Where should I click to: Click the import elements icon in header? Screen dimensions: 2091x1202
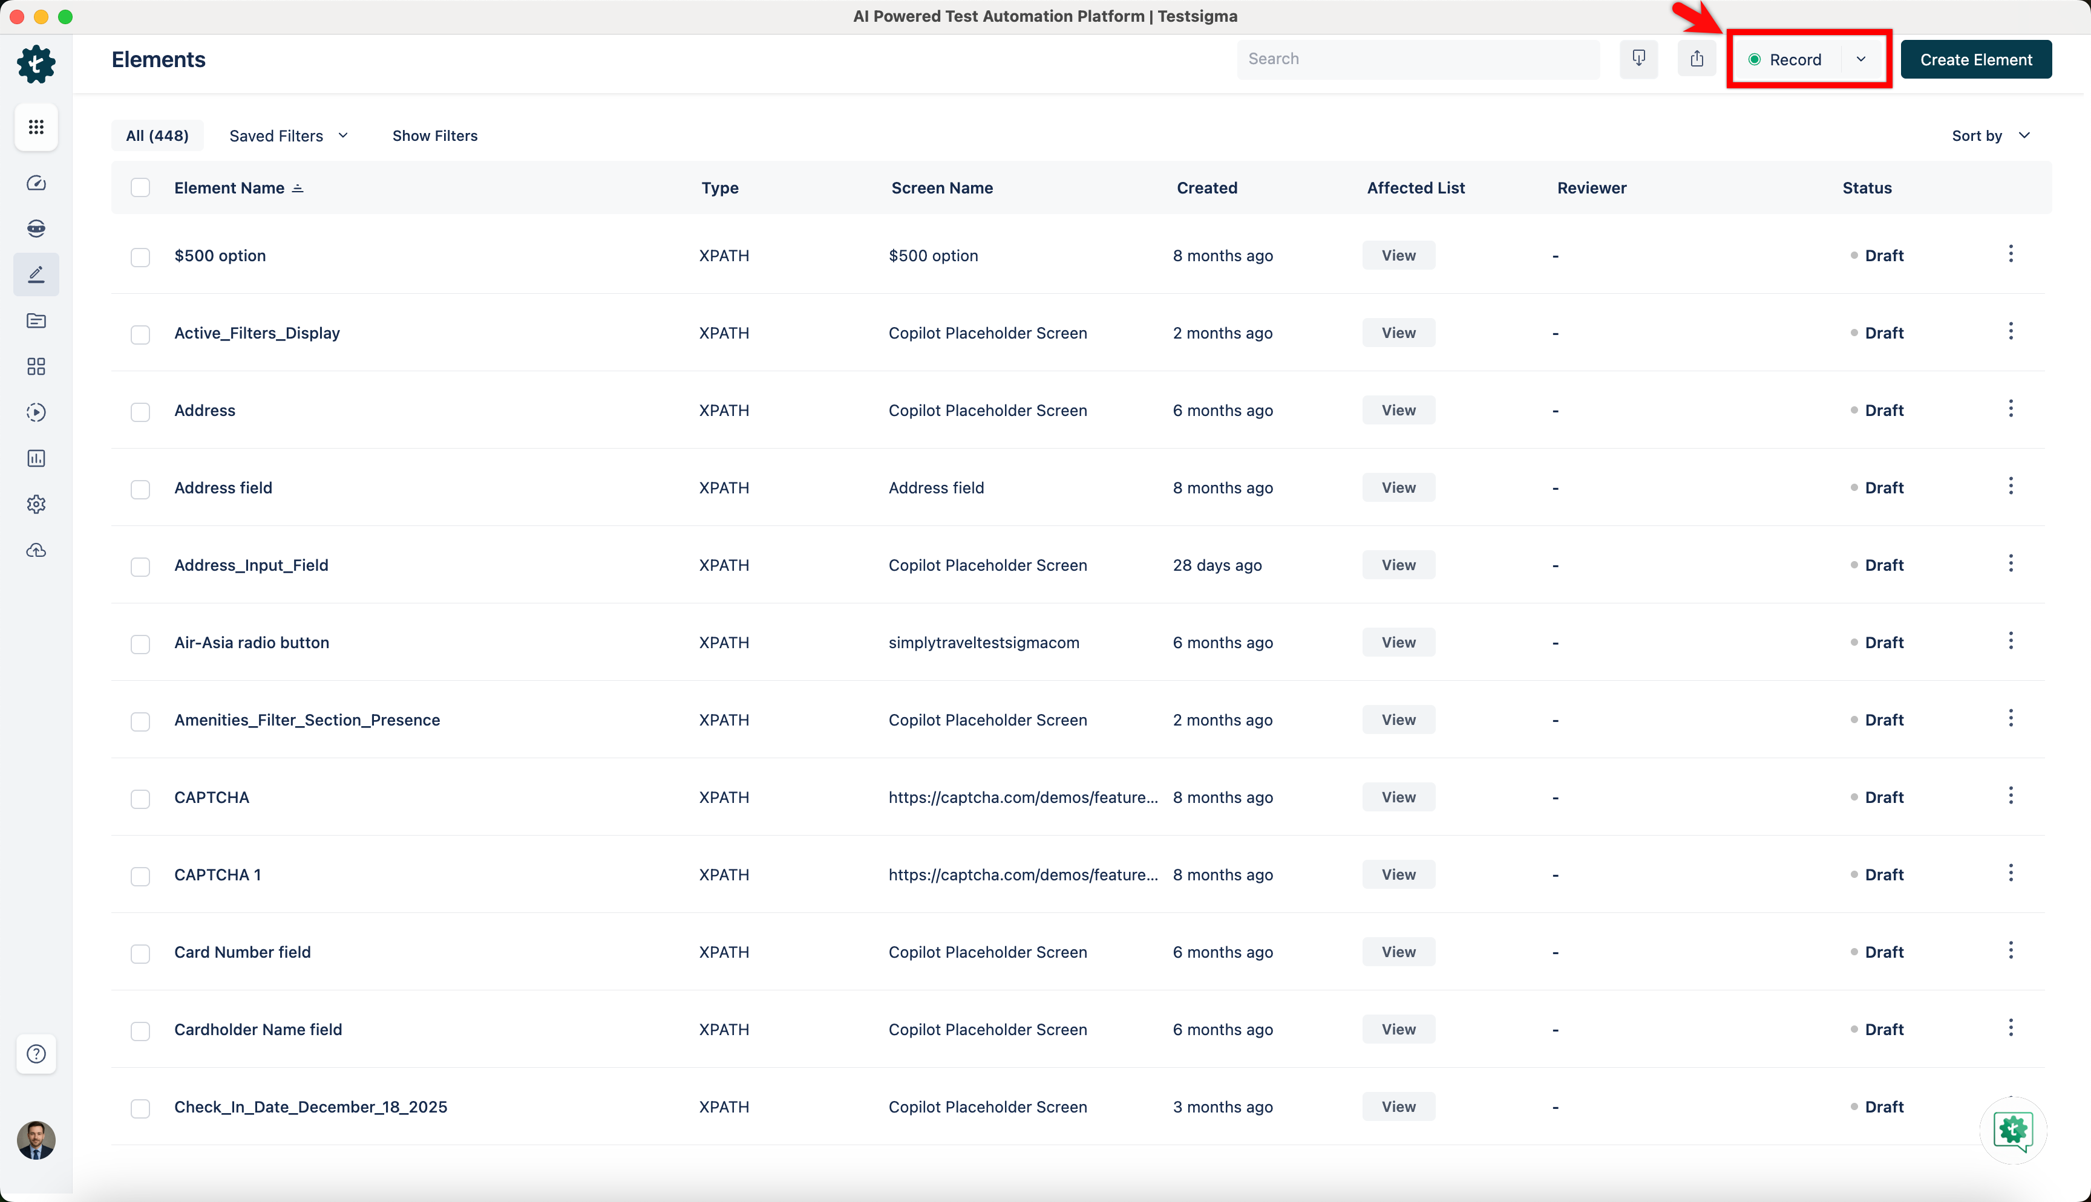(x=1638, y=59)
